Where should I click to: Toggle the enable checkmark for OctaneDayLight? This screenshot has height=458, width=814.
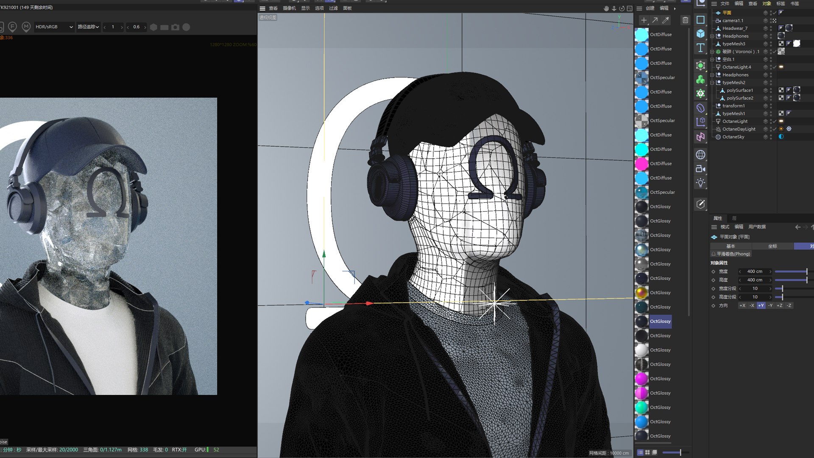pyautogui.click(x=775, y=129)
